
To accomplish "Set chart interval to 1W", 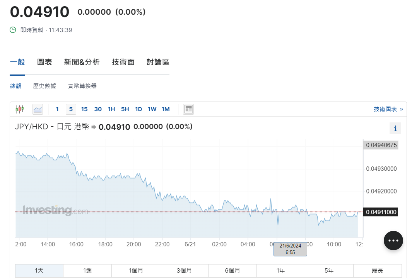I will point(152,109).
